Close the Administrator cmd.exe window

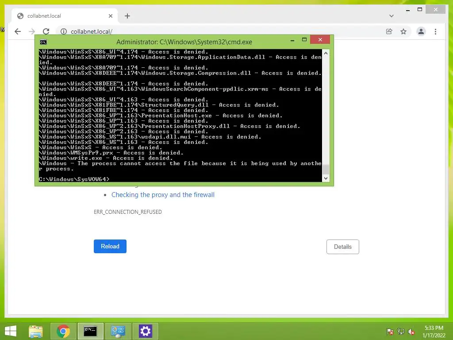point(320,39)
